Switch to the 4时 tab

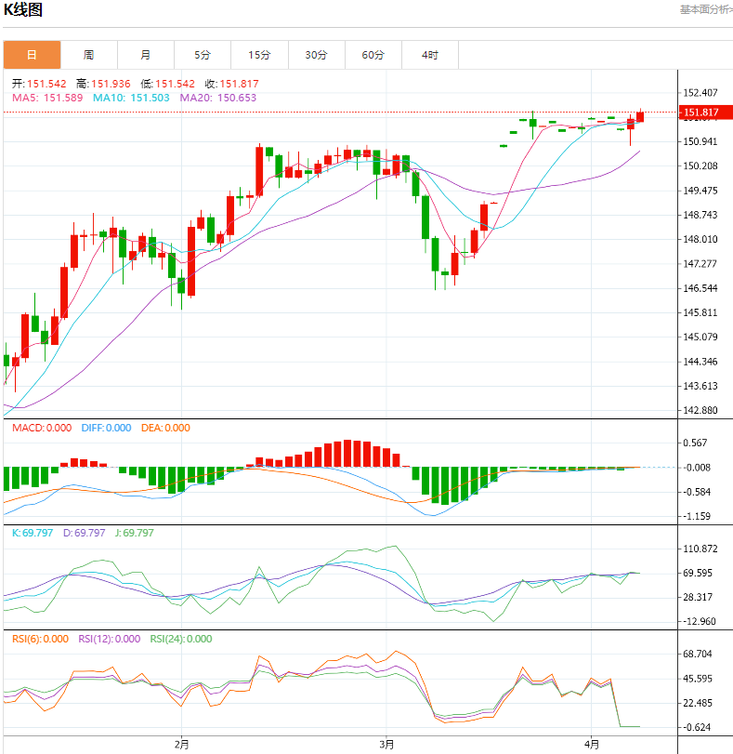pos(430,55)
